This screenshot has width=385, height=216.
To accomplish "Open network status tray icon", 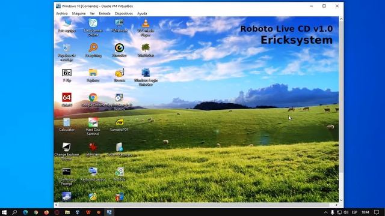I will coord(339,212).
